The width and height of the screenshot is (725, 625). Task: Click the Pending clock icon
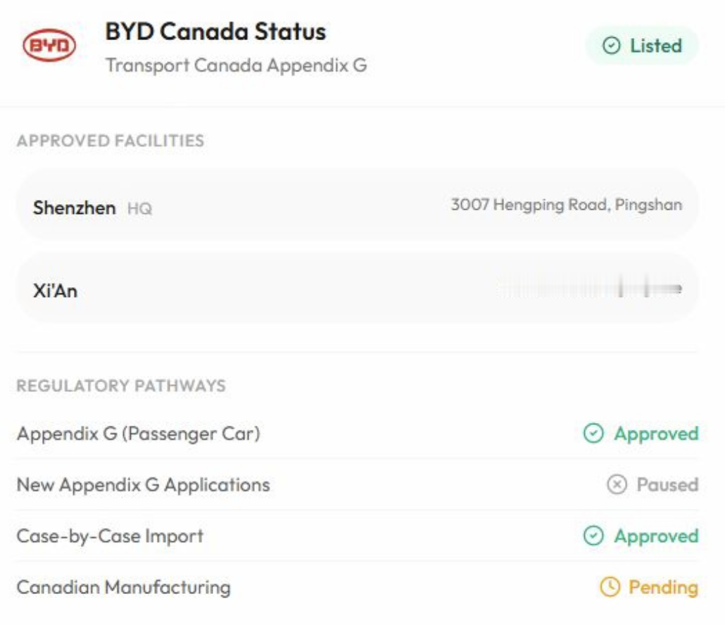pos(609,587)
